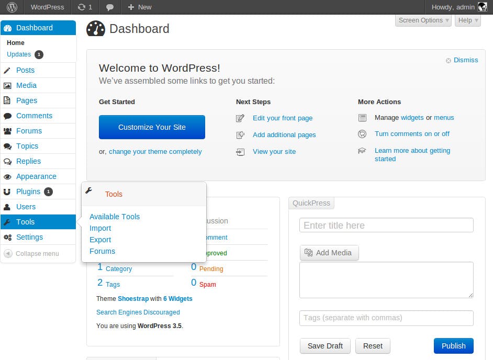493x360 pixels.
Task: Open the widgets link
Action: tap(412, 118)
